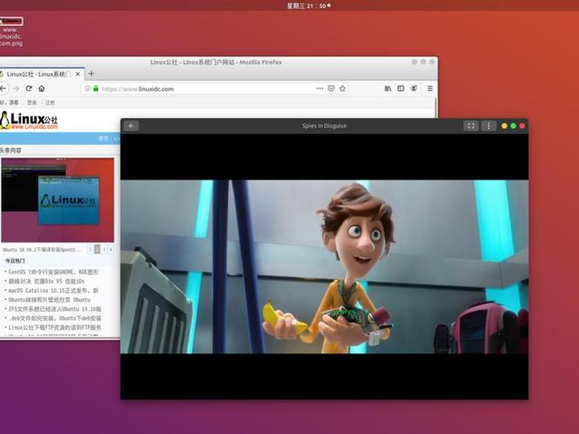Open the Linux公社下载FTP资源 article link
Image resolution: width=579 pixels, height=434 pixels.
coord(55,328)
